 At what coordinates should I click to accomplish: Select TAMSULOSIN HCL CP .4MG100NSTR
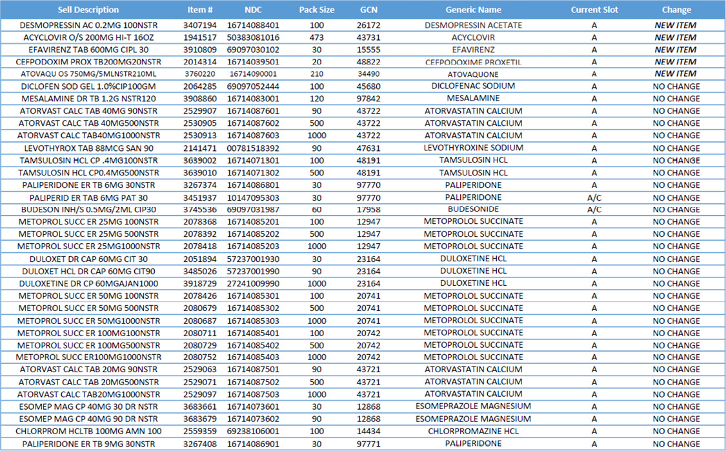pos(88,160)
